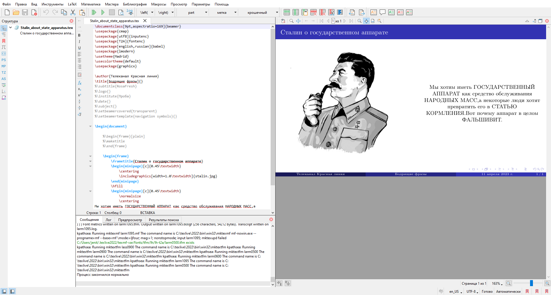The width and height of the screenshot is (551, 295).
Task: Click the italic I icon in editor sidebar
Action: (x=79, y=42)
